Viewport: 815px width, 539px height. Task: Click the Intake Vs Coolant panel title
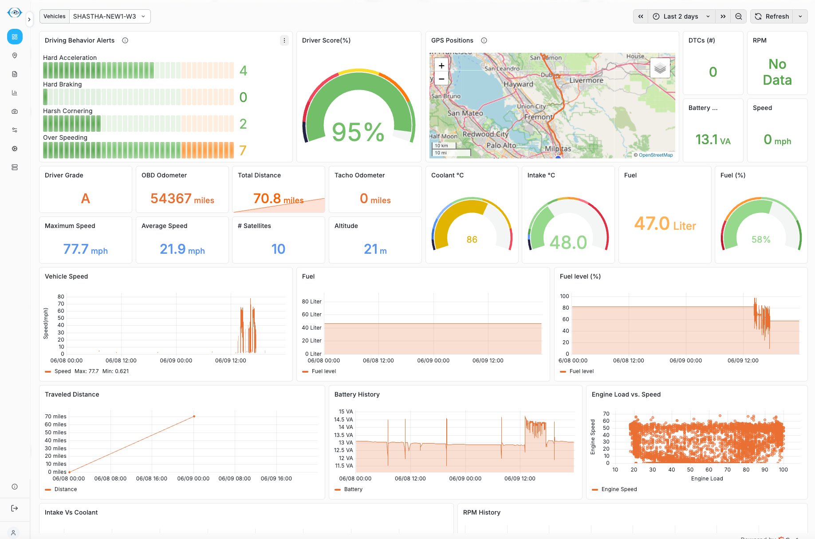tap(71, 512)
